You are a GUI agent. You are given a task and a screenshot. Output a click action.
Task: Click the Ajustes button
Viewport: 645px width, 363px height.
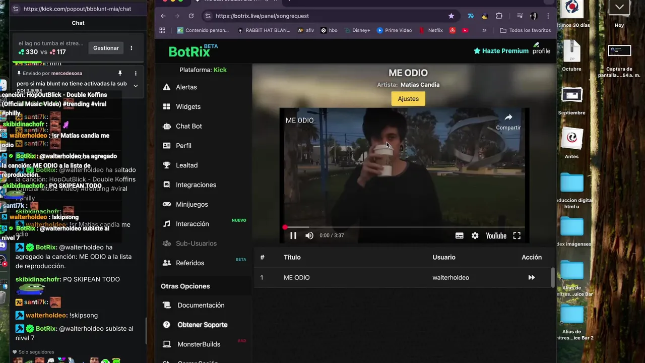coord(408,99)
